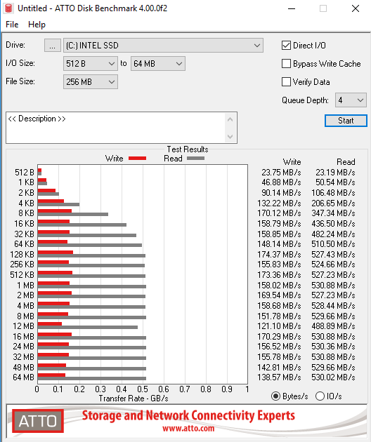Viewport: 371px width, 442px height.
Task: Maximize the ATTO Disk Benchmark window
Action: click(323, 8)
